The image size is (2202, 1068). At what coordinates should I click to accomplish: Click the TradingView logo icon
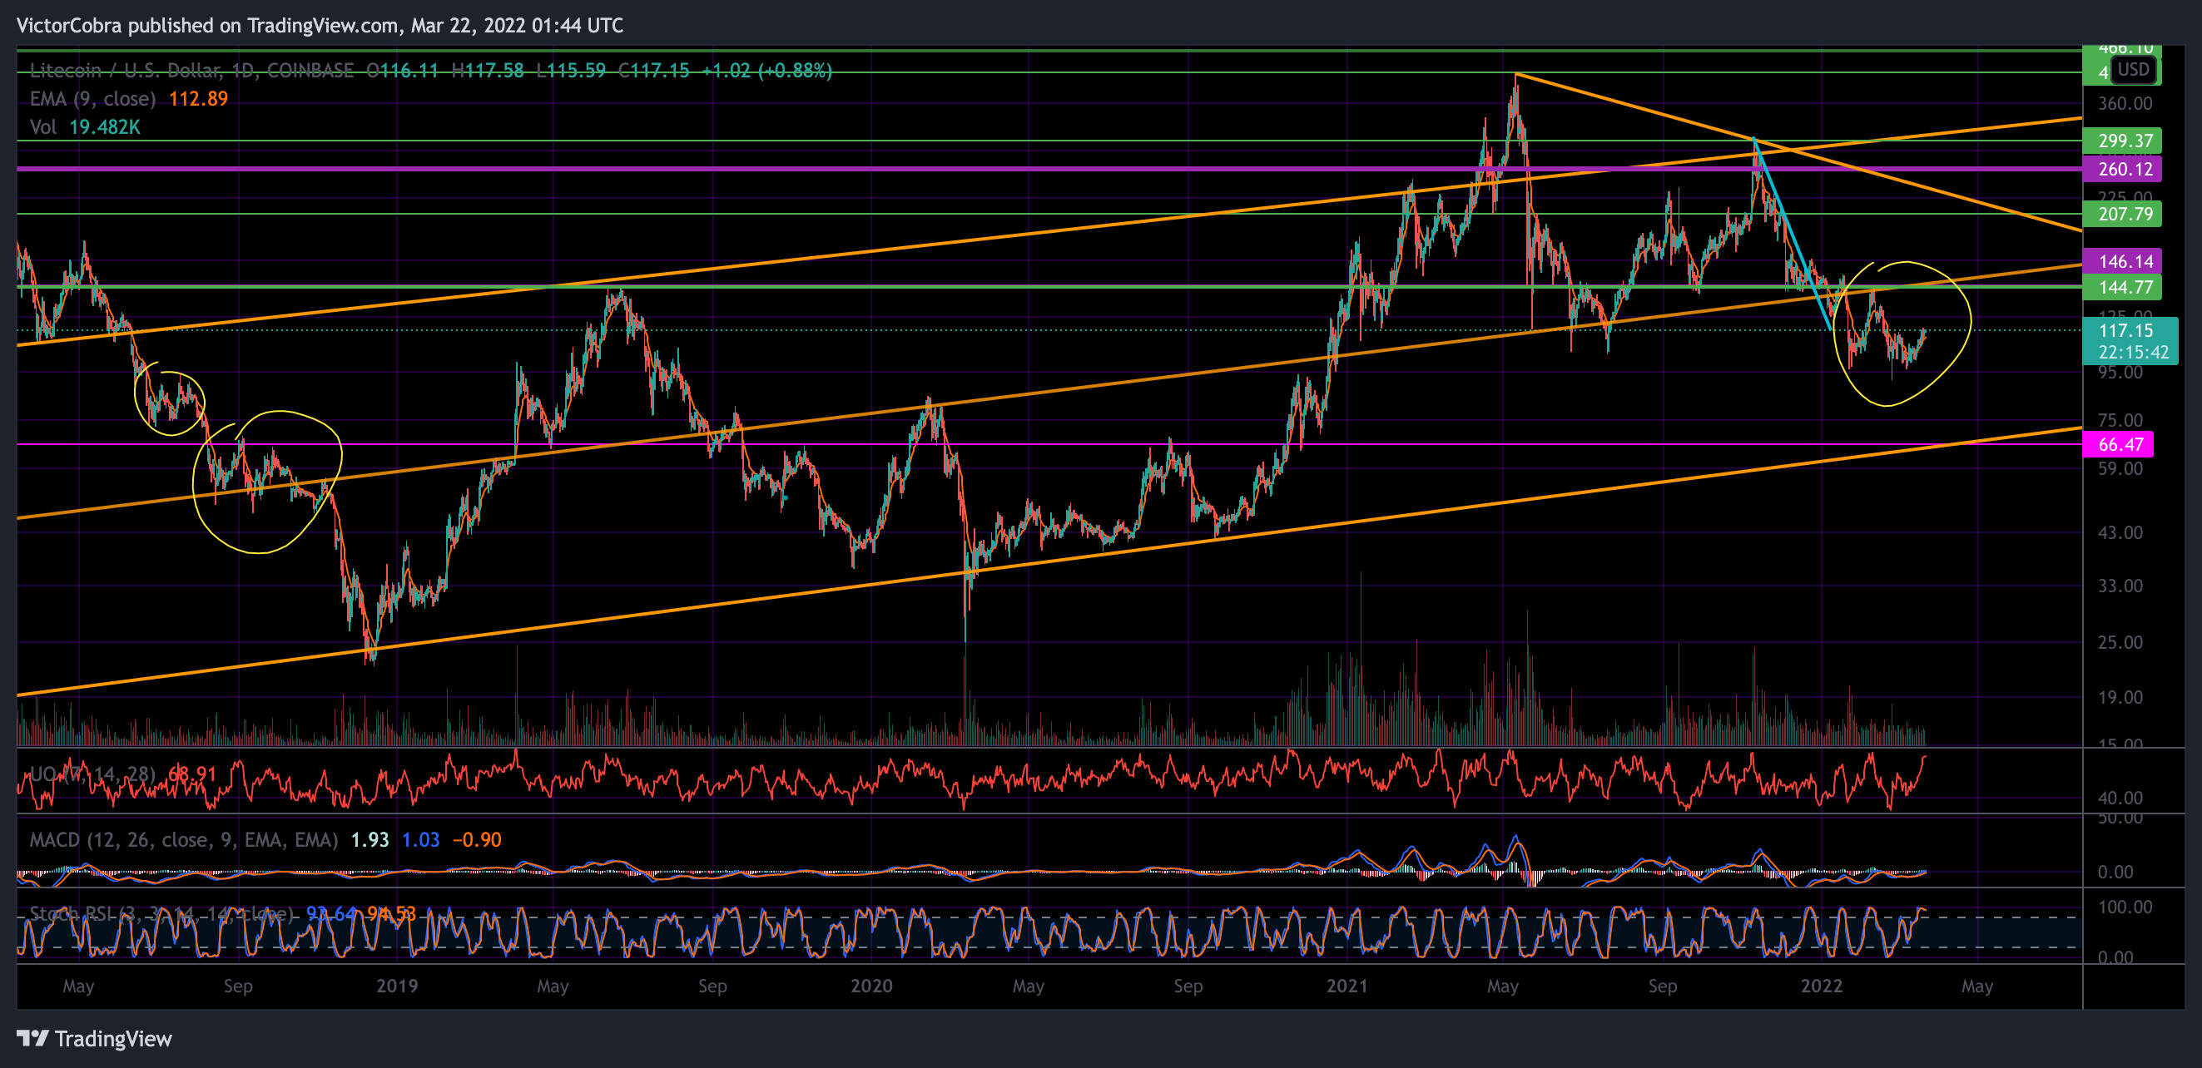click(x=32, y=1038)
